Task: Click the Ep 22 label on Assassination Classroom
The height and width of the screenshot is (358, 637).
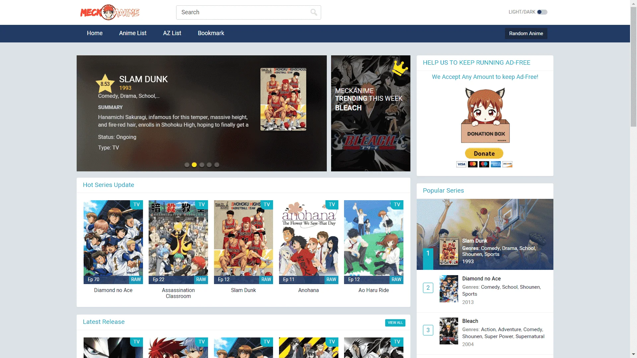Action: tap(159, 279)
